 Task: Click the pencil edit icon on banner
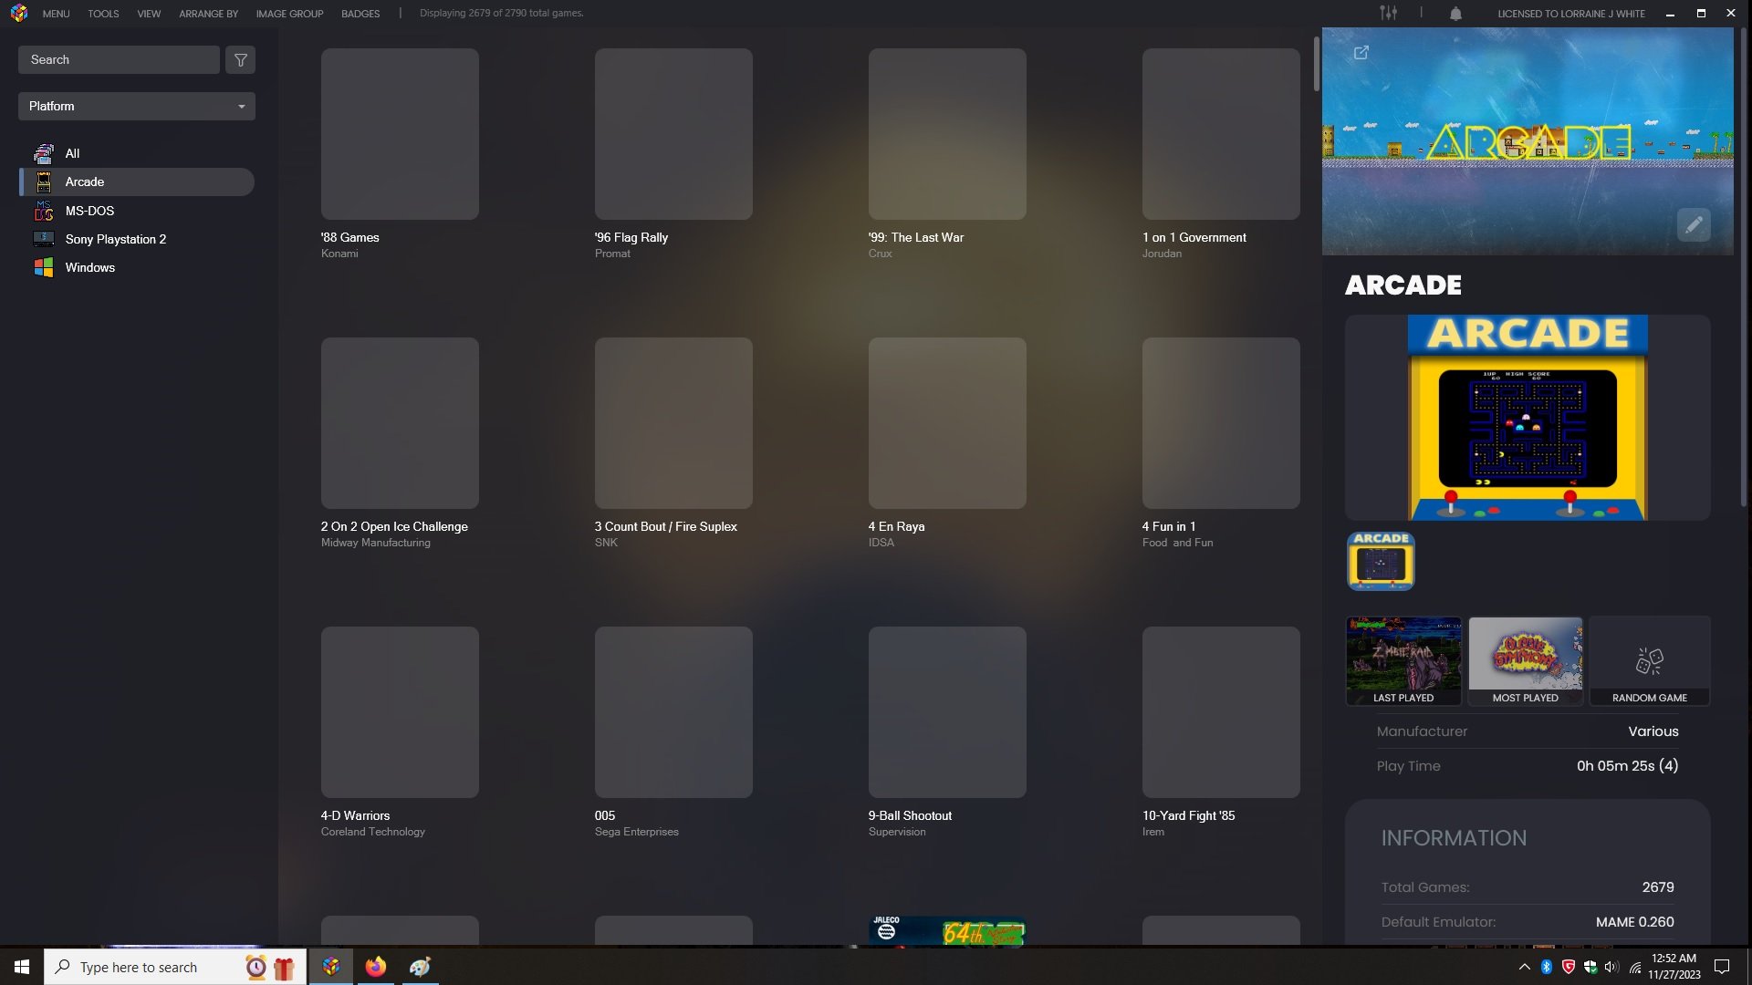coord(1694,224)
